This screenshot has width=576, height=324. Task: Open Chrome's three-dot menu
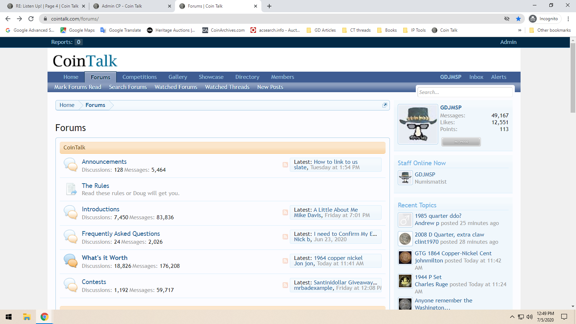[568, 19]
